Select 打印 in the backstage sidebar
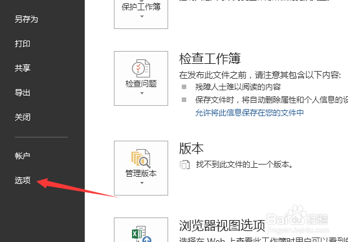This screenshot has width=348, height=242. 23,44
